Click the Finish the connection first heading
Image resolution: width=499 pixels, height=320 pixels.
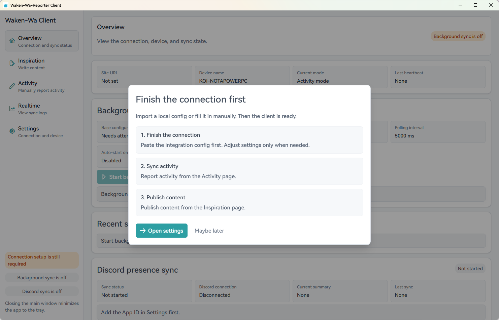click(191, 99)
